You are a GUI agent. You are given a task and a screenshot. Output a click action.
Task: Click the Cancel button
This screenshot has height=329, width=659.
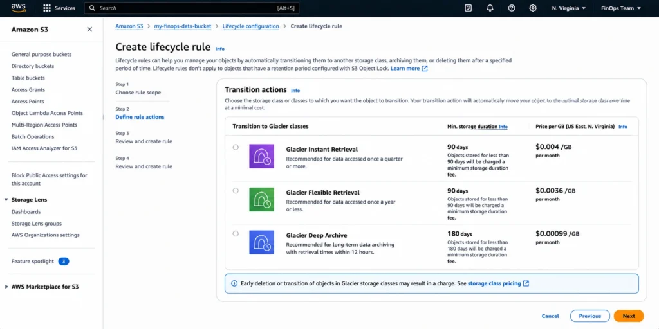(x=550, y=316)
